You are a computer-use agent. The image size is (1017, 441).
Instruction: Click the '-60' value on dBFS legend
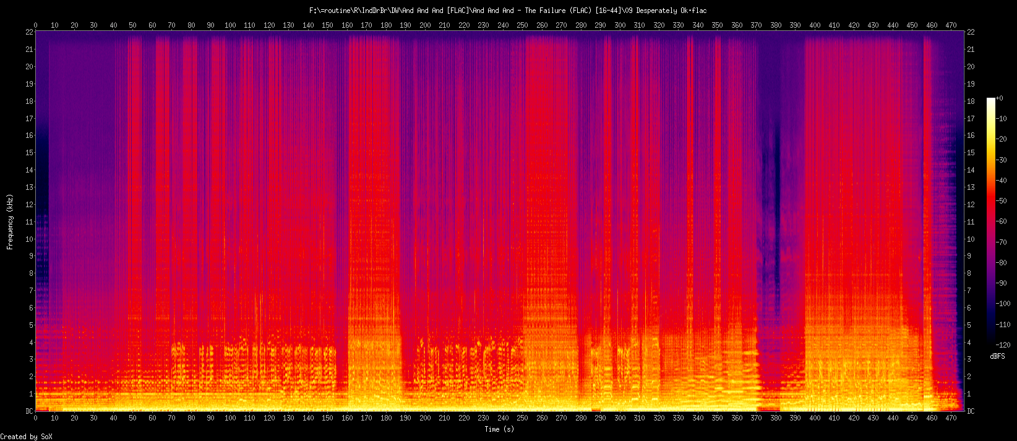point(1001,221)
